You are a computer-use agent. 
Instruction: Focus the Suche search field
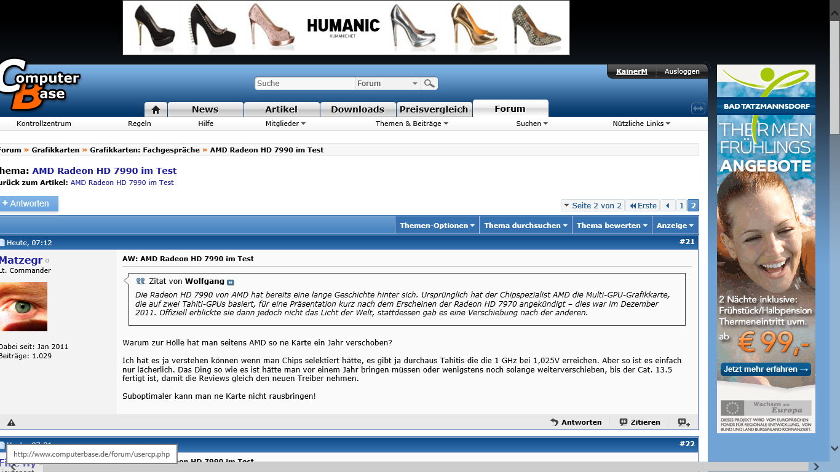click(305, 83)
